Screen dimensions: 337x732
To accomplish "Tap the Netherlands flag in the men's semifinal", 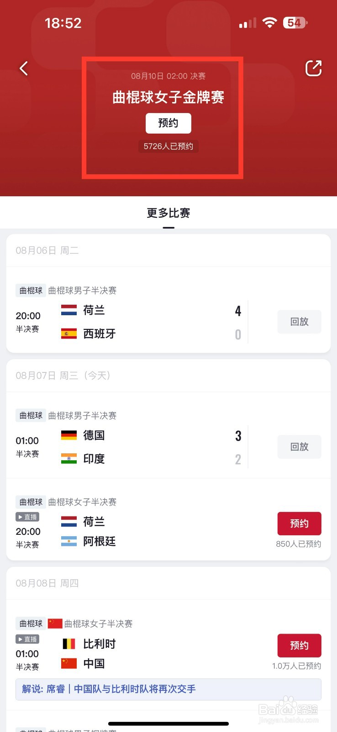I will [x=69, y=310].
